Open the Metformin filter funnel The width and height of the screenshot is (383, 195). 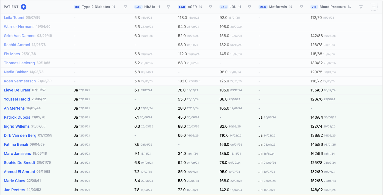[x=301, y=7]
